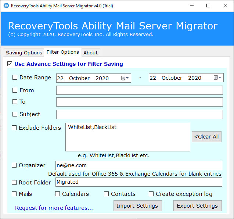Open the start date calendar dropdown
234x219 pixels.
(125, 78)
